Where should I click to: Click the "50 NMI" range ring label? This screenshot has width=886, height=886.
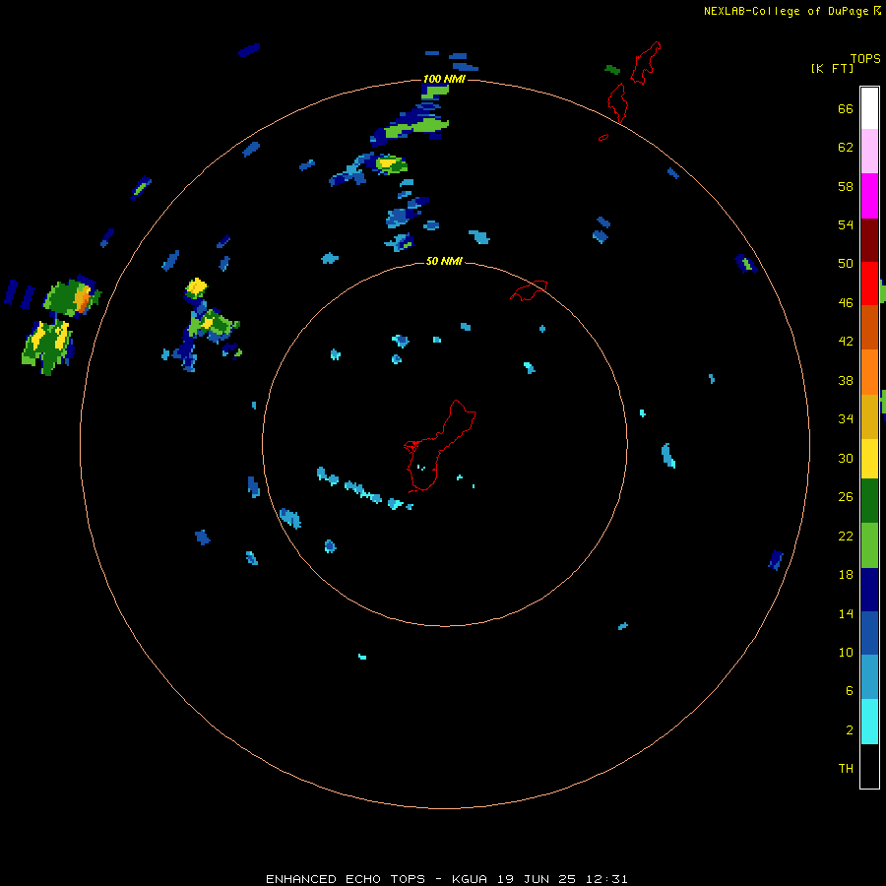[444, 261]
